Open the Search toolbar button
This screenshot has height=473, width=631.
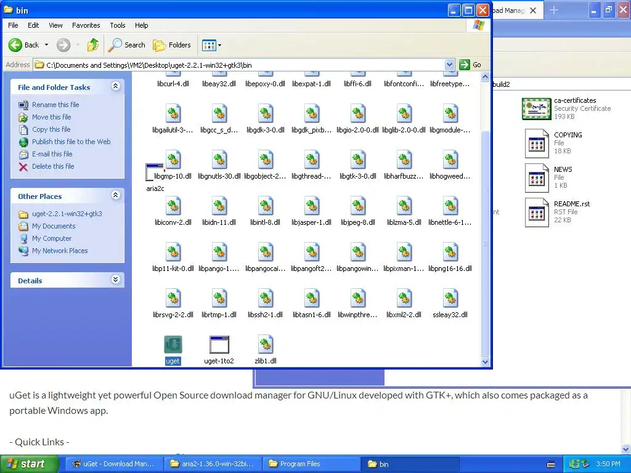click(x=127, y=45)
